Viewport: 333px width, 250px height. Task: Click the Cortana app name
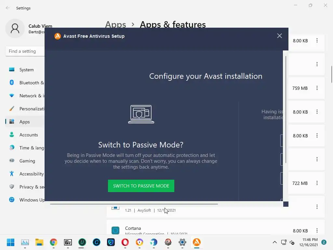click(133, 228)
